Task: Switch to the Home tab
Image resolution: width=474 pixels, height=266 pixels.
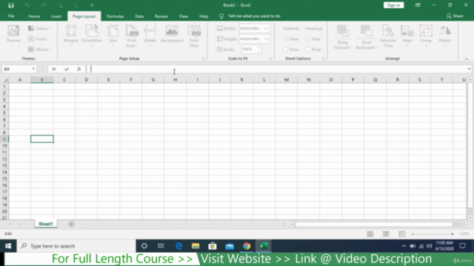Action: coord(34,16)
